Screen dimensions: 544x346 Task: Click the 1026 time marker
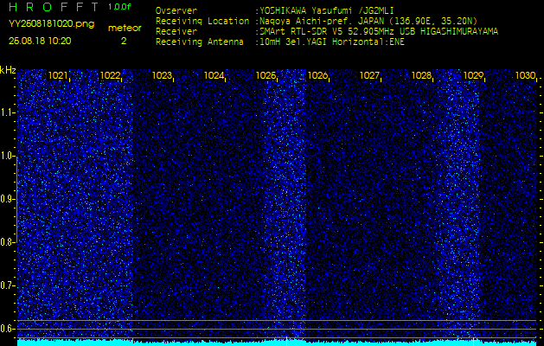(x=317, y=75)
